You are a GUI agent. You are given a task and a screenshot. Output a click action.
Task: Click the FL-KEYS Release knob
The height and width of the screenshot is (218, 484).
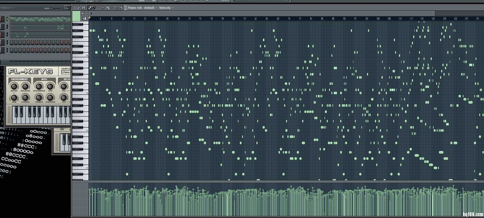point(25,86)
